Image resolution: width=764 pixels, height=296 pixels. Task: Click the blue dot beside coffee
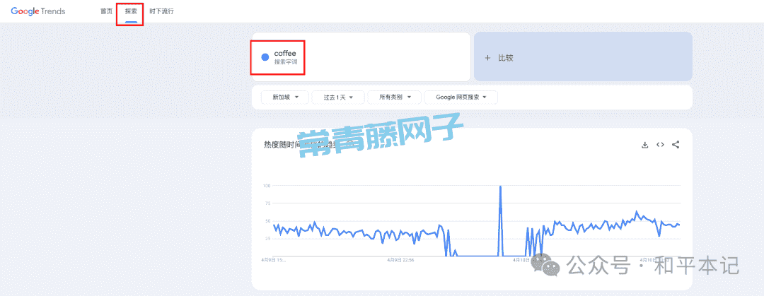click(265, 57)
